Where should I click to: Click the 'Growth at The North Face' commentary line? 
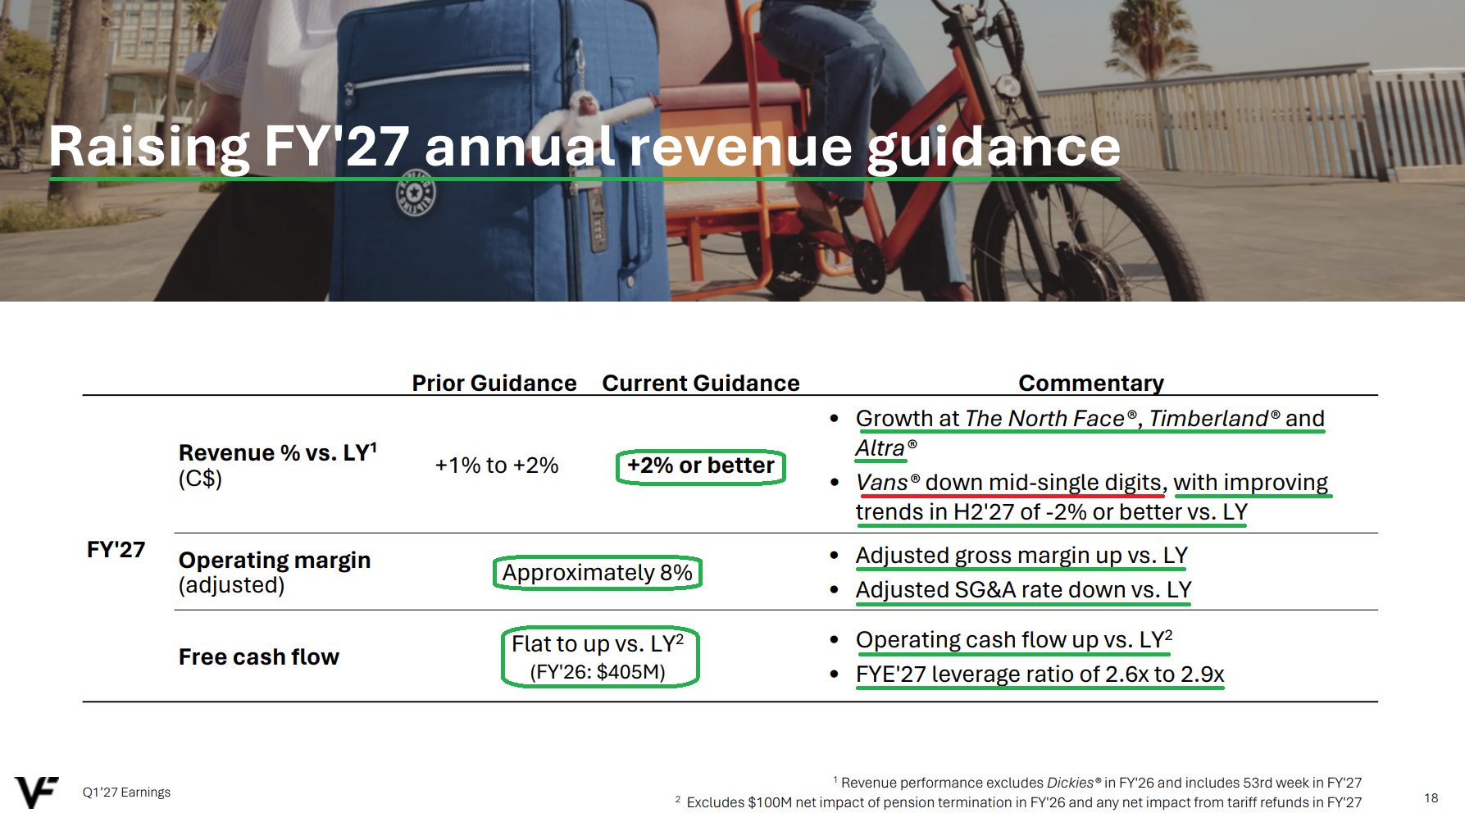point(1090,419)
